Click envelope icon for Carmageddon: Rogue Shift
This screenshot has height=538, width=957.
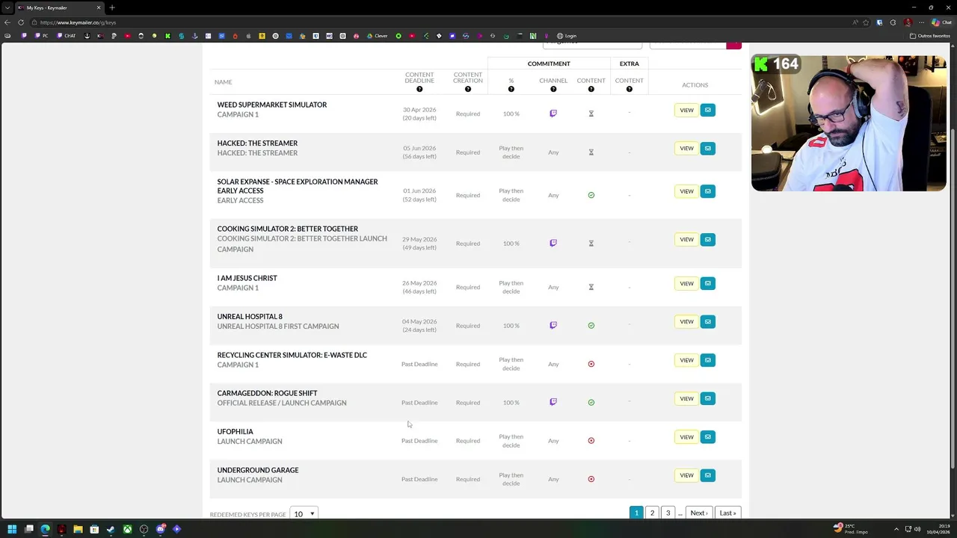pyautogui.click(x=707, y=398)
